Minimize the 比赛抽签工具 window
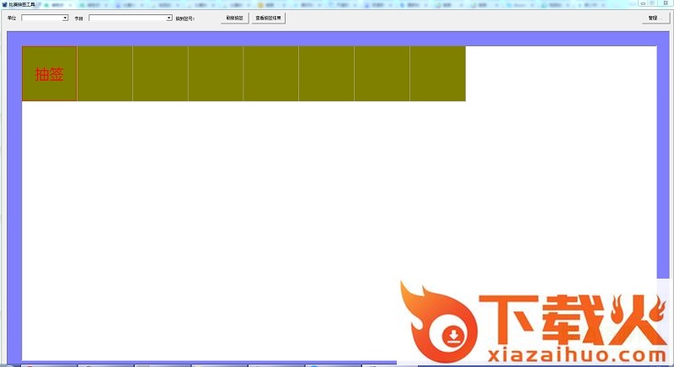Screen dimensions: 674x367 pos(645,4)
